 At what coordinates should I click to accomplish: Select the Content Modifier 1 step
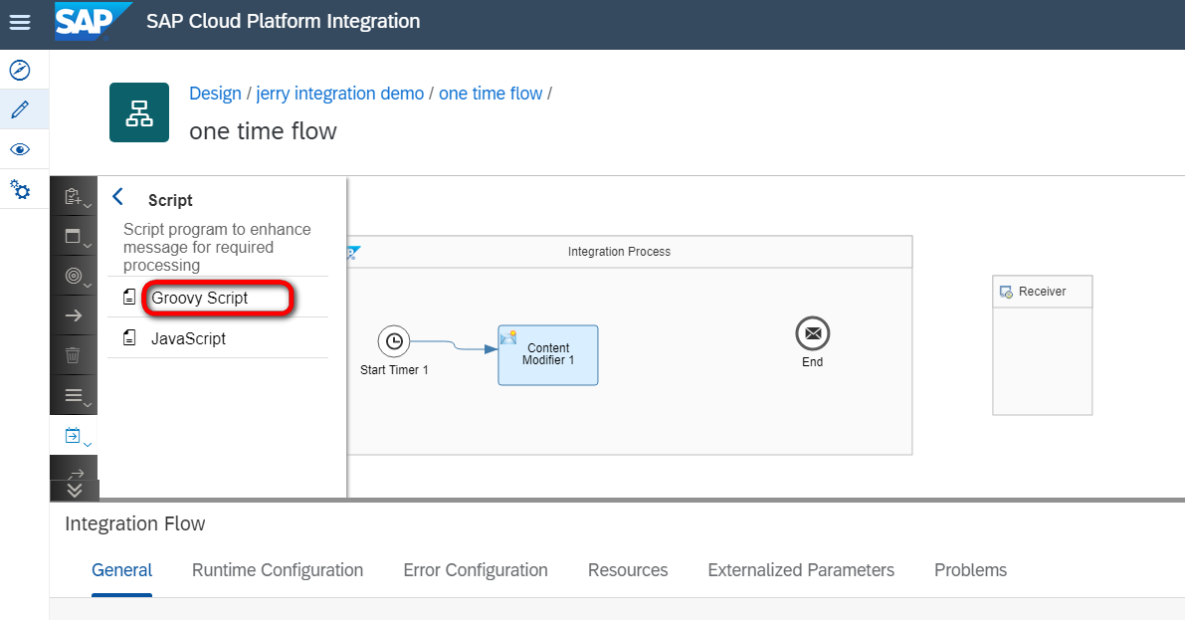point(548,355)
